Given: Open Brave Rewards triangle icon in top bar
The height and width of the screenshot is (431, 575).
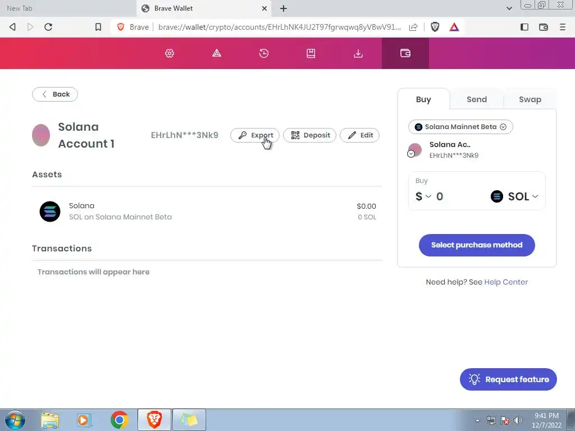Looking at the screenshot, I should pyautogui.click(x=217, y=53).
